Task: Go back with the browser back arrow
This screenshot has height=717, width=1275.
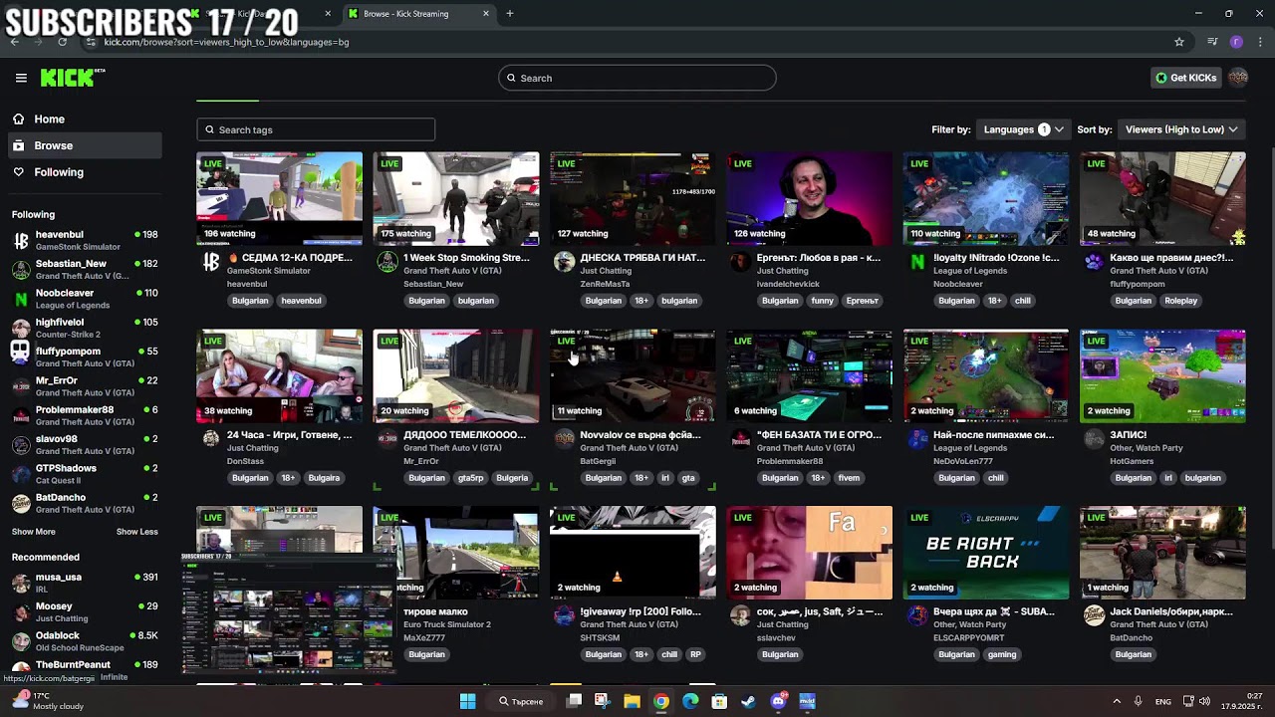Action: pyautogui.click(x=14, y=42)
